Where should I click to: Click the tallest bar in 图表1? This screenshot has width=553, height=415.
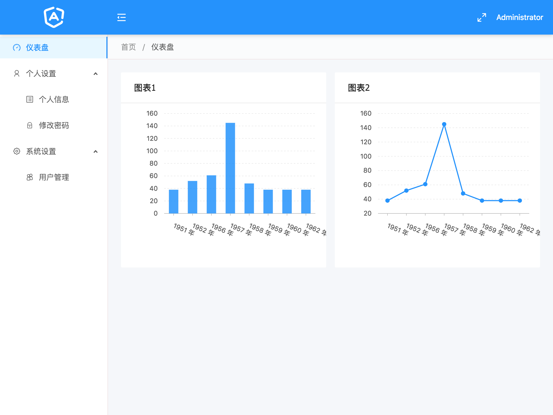point(230,168)
